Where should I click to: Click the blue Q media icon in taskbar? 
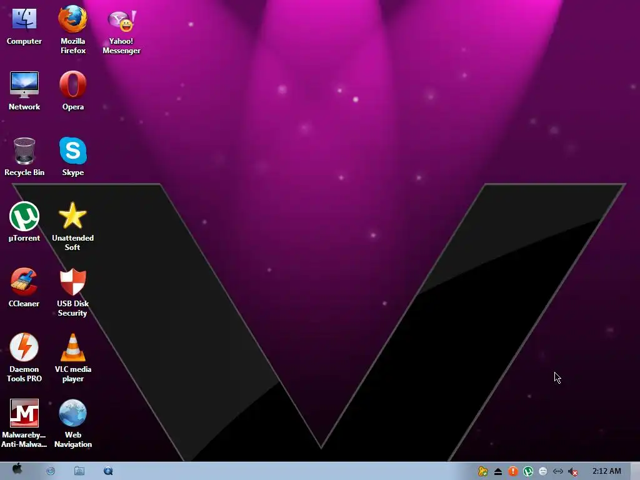pos(108,471)
